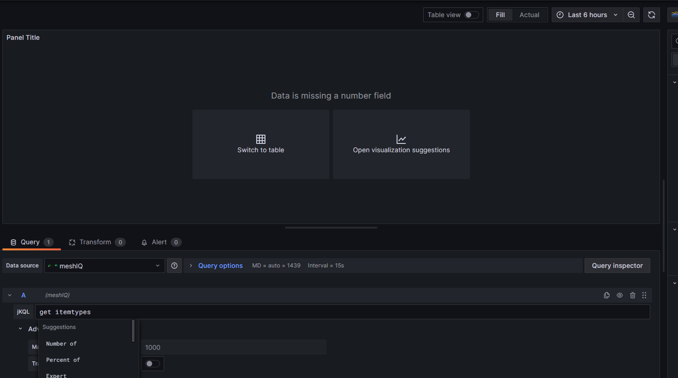
Task: Click the Panel Title header
Action: pos(23,37)
